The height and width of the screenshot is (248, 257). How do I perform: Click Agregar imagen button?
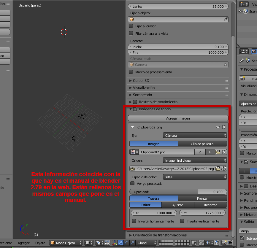click(x=178, y=118)
